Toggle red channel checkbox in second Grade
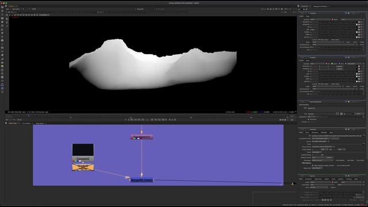 pyautogui.click(x=326, y=64)
